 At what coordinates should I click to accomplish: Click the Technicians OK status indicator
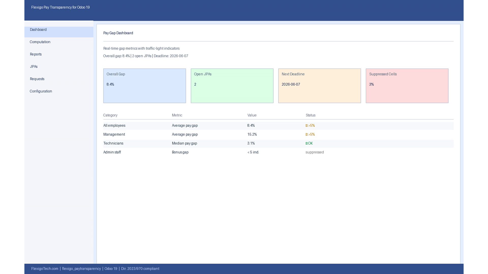309,143
